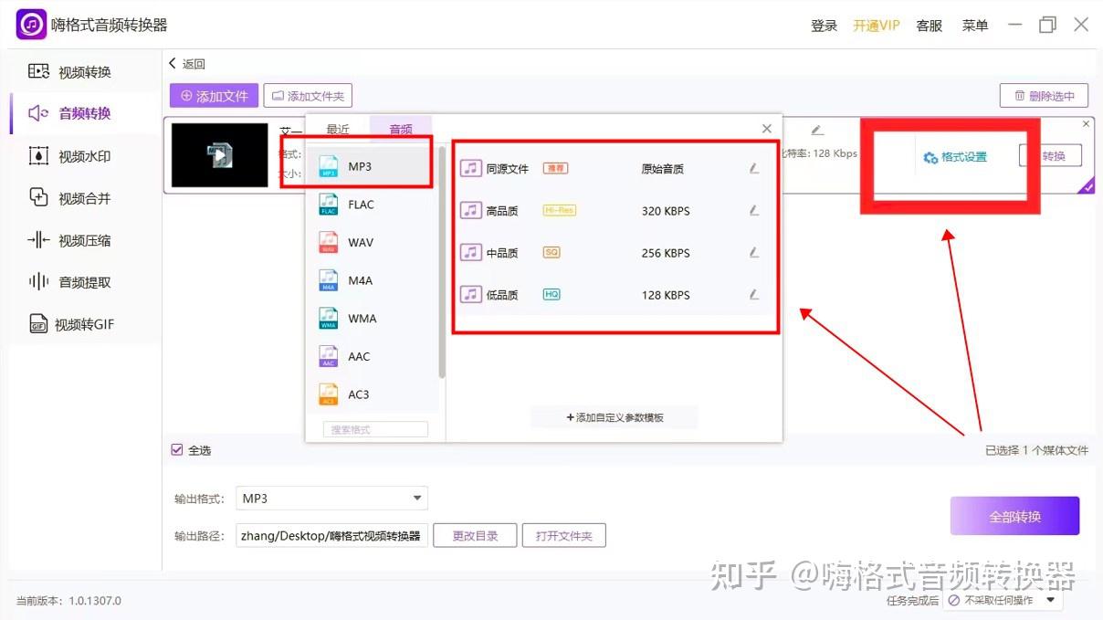Image resolution: width=1103 pixels, height=620 pixels.
Task: Click the Hi-Res tag on 高品质
Action: click(560, 211)
